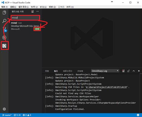142x117 pixels.
Task: Open the 偵錯 (D) Debug menu
Action: coord(52,7)
